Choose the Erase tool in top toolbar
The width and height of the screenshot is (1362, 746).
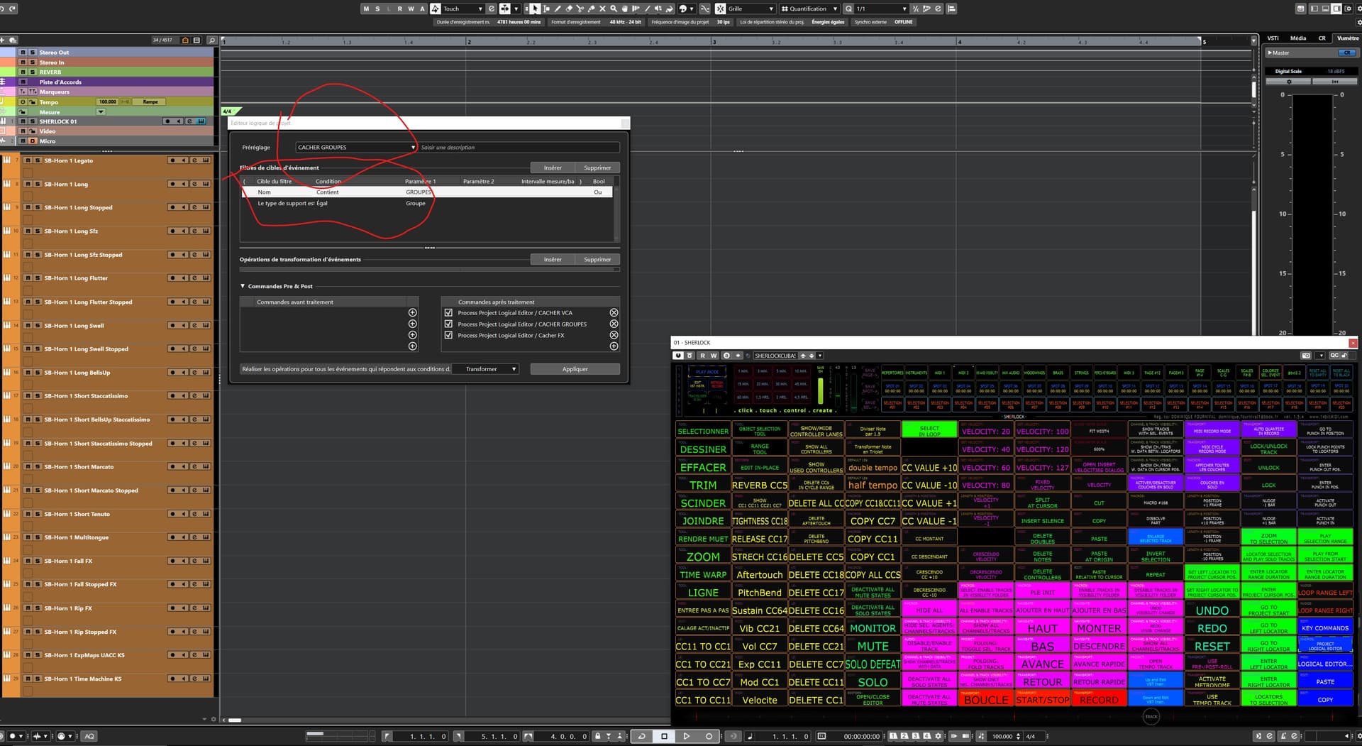569,9
